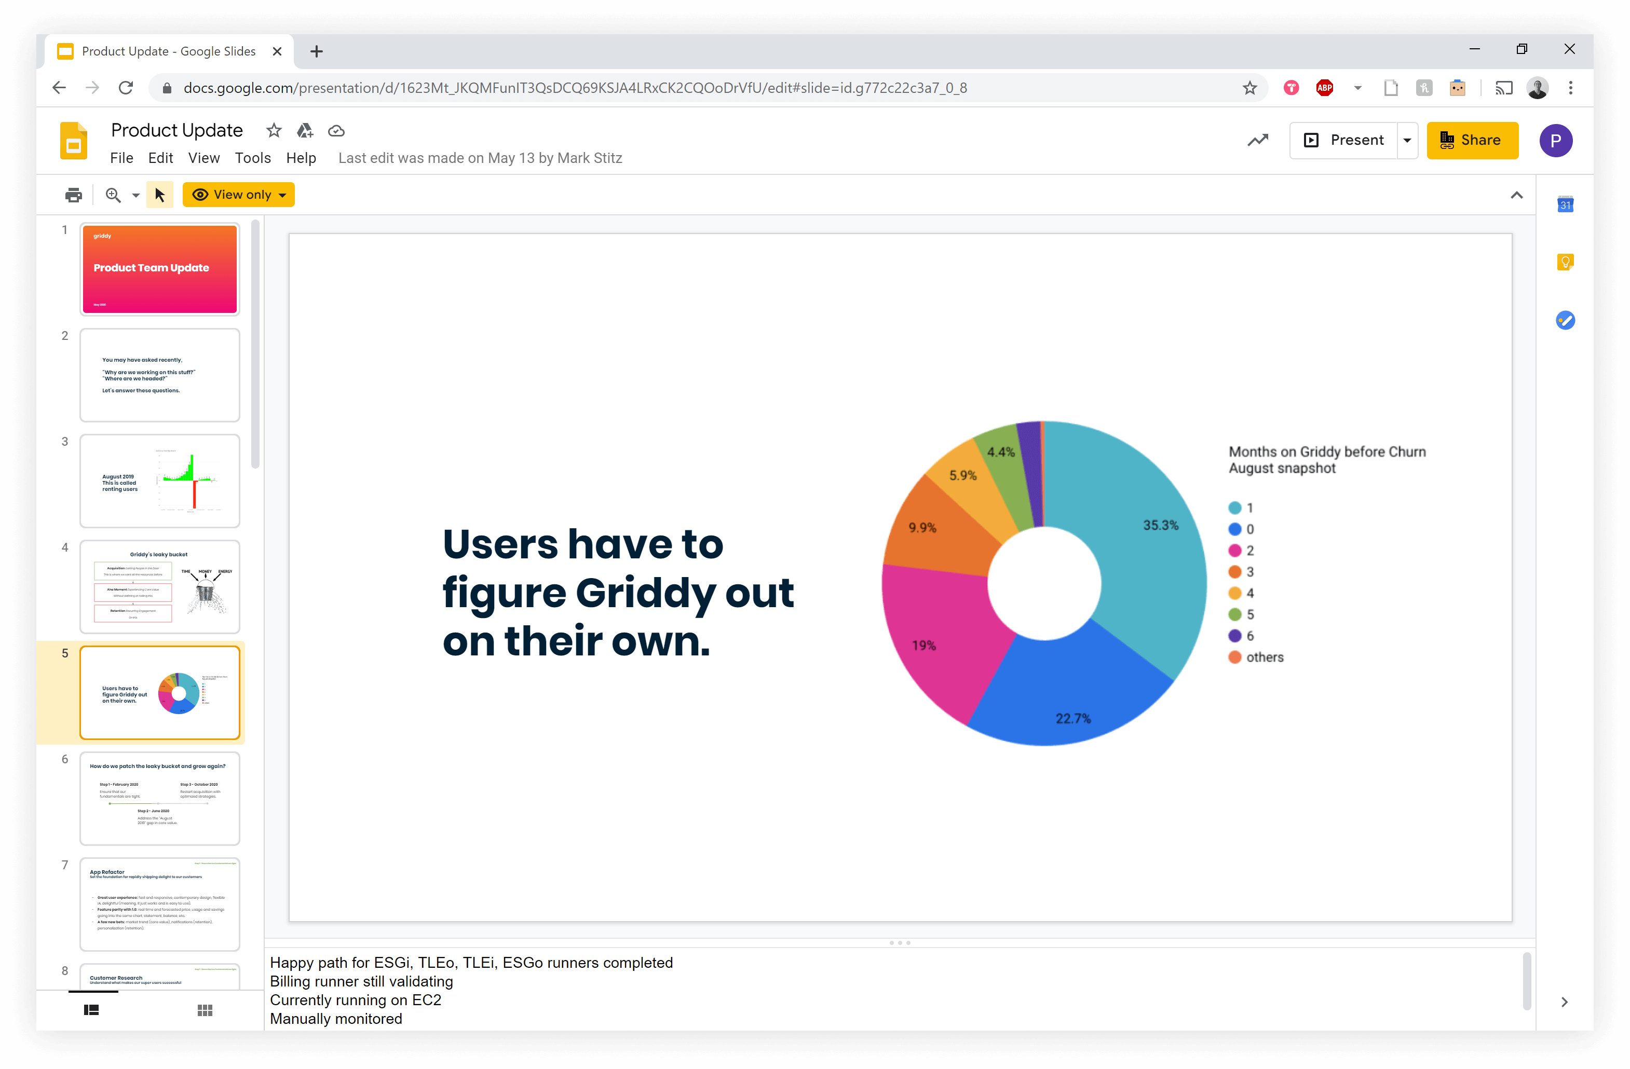The height and width of the screenshot is (1069, 1630).
Task: Check the cloud document status icon
Action: click(336, 131)
